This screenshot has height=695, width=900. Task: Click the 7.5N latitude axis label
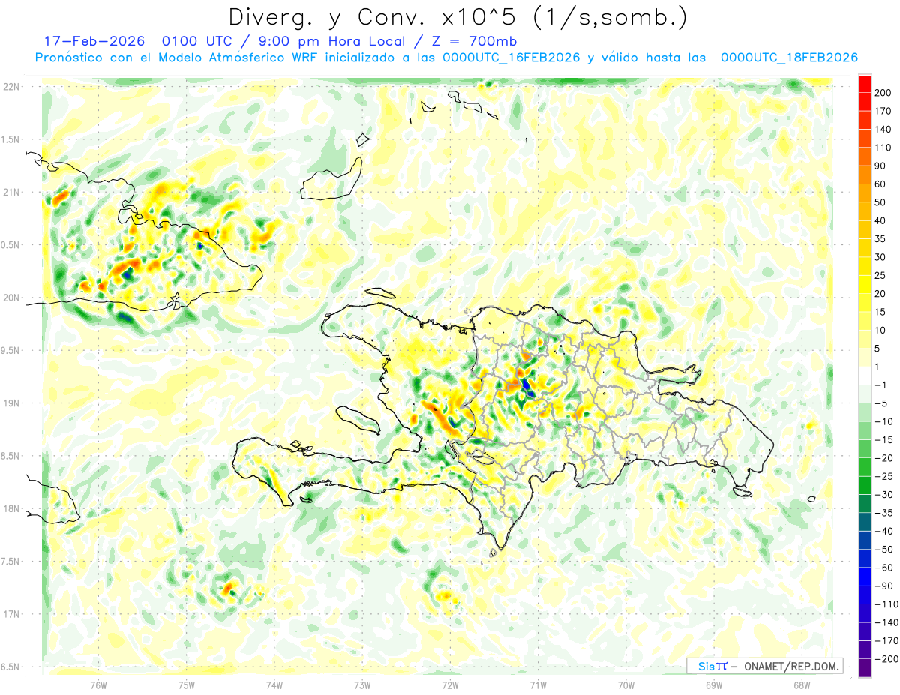(10, 562)
